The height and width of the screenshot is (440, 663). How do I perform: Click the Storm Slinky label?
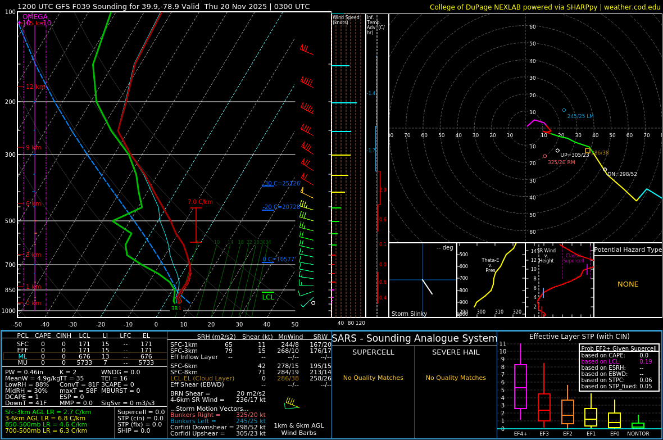409,314
